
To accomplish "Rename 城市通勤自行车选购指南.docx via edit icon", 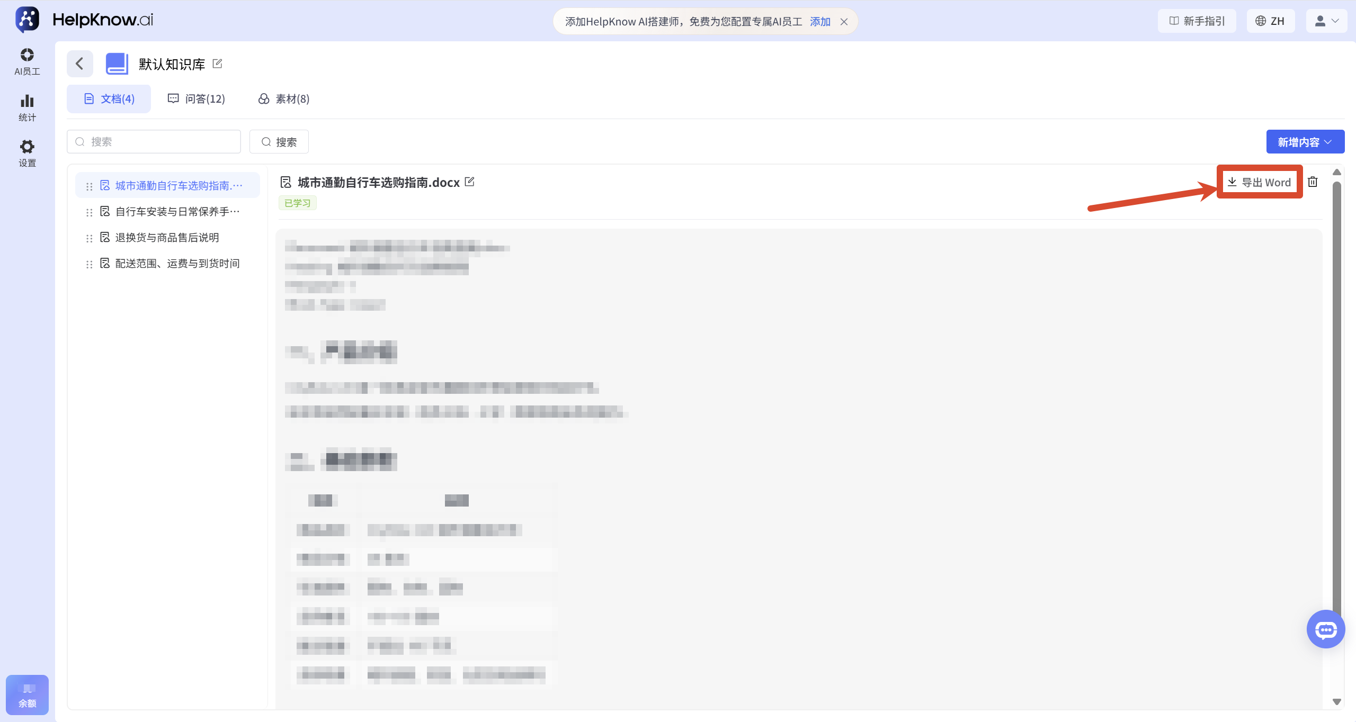I will (469, 182).
